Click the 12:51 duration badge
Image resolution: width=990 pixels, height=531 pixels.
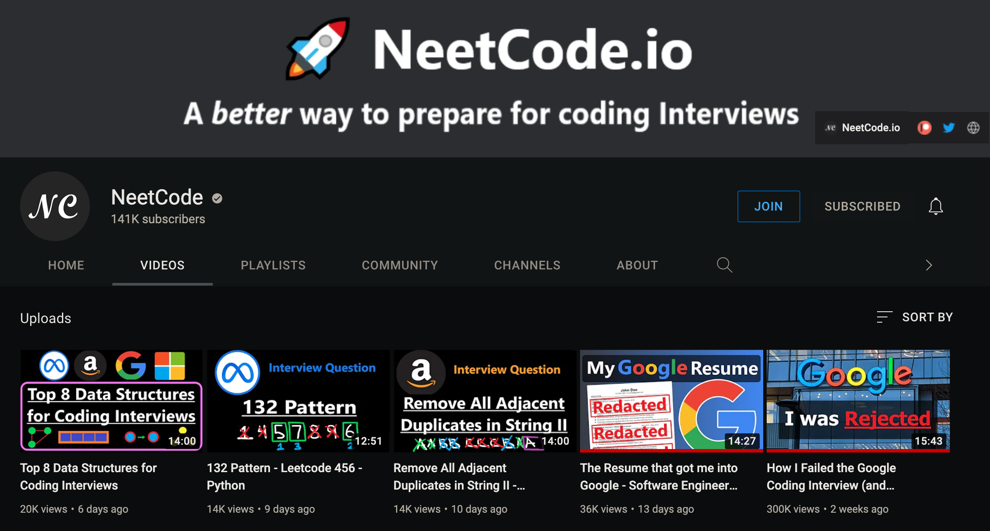(x=369, y=441)
